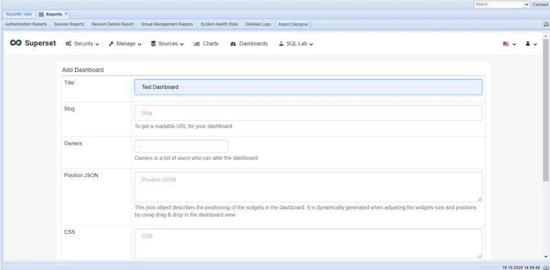Viewport: 550px width, 270px height.
Task: Open Report Designer tab
Action: [293, 24]
